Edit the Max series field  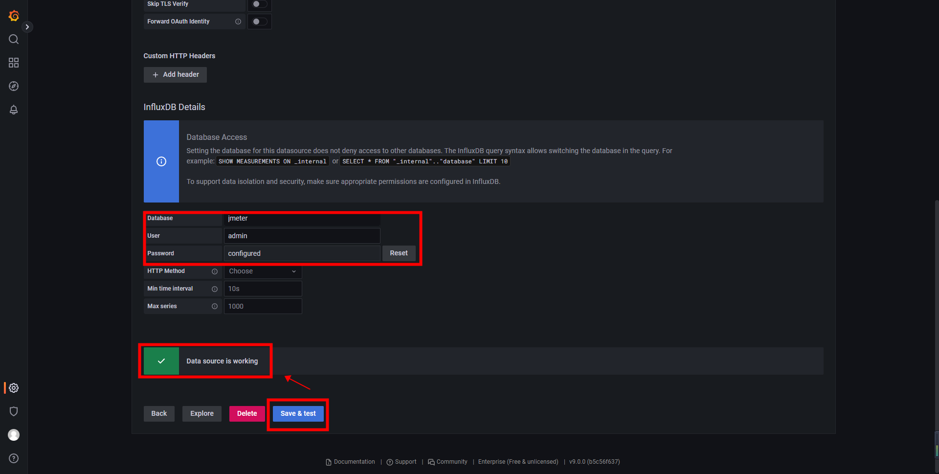[263, 306]
